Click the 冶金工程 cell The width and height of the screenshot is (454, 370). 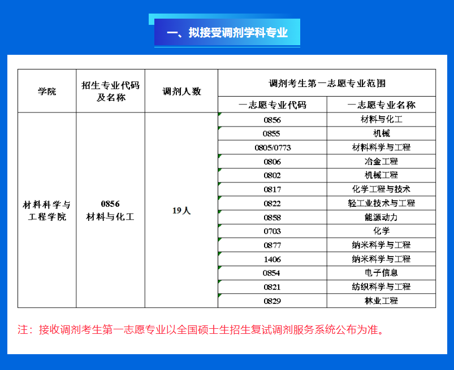coord(381,162)
